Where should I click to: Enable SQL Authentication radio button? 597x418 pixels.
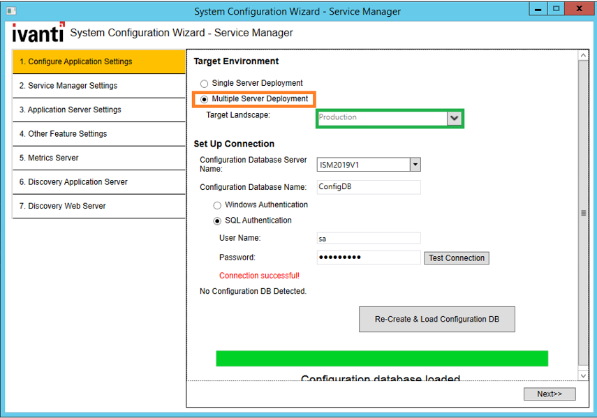217,221
